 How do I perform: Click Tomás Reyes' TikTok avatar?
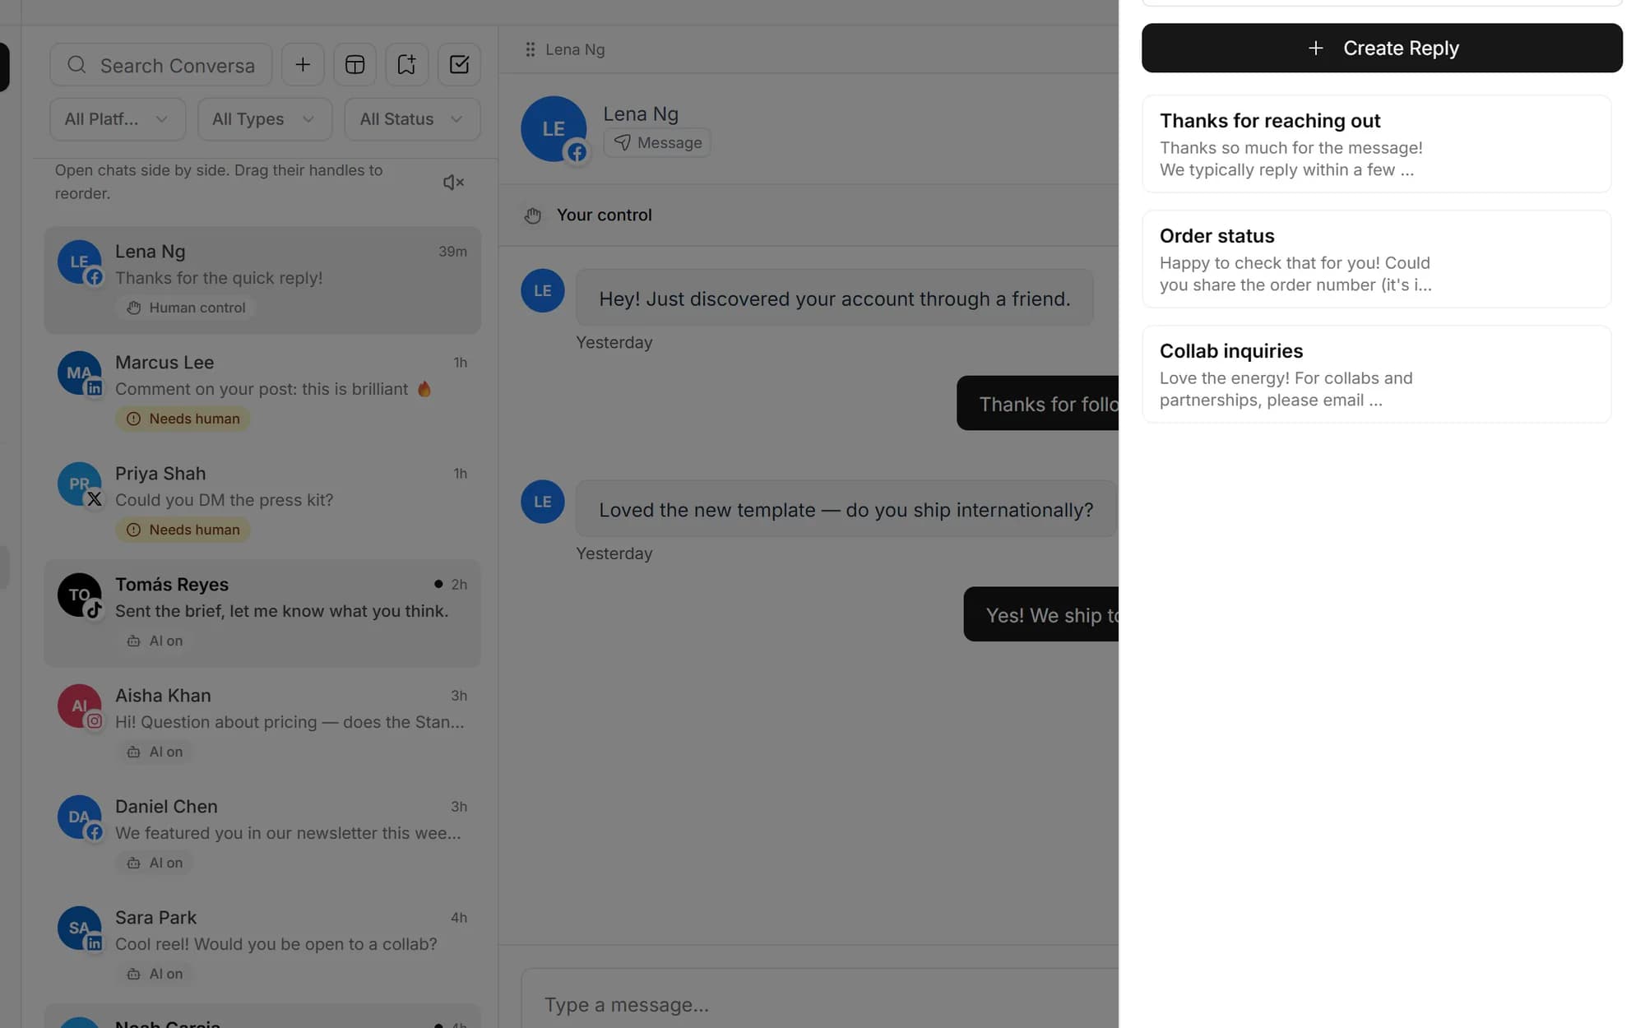click(79, 595)
